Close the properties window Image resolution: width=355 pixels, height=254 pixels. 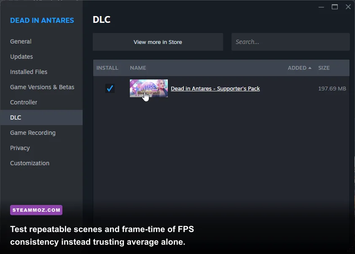point(348,7)
